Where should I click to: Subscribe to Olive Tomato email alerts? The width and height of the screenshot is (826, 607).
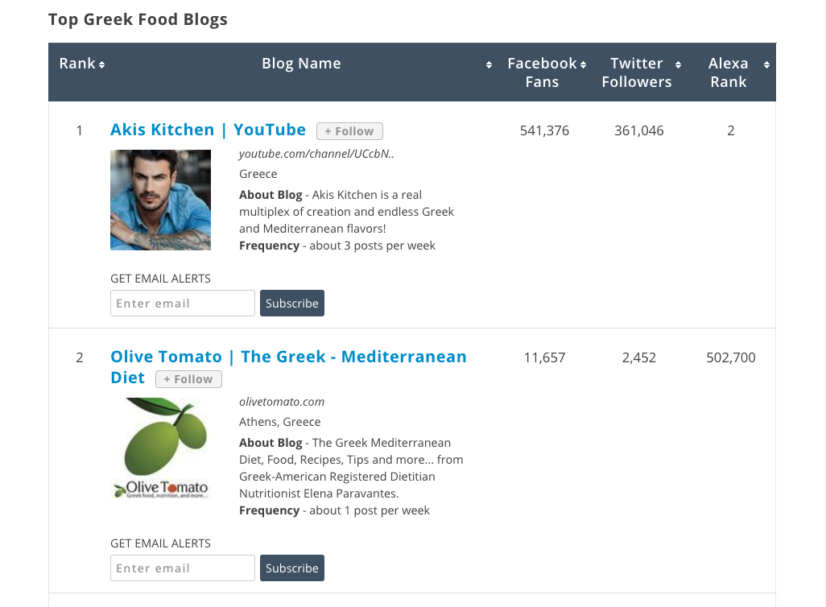[x=292, y=568]
